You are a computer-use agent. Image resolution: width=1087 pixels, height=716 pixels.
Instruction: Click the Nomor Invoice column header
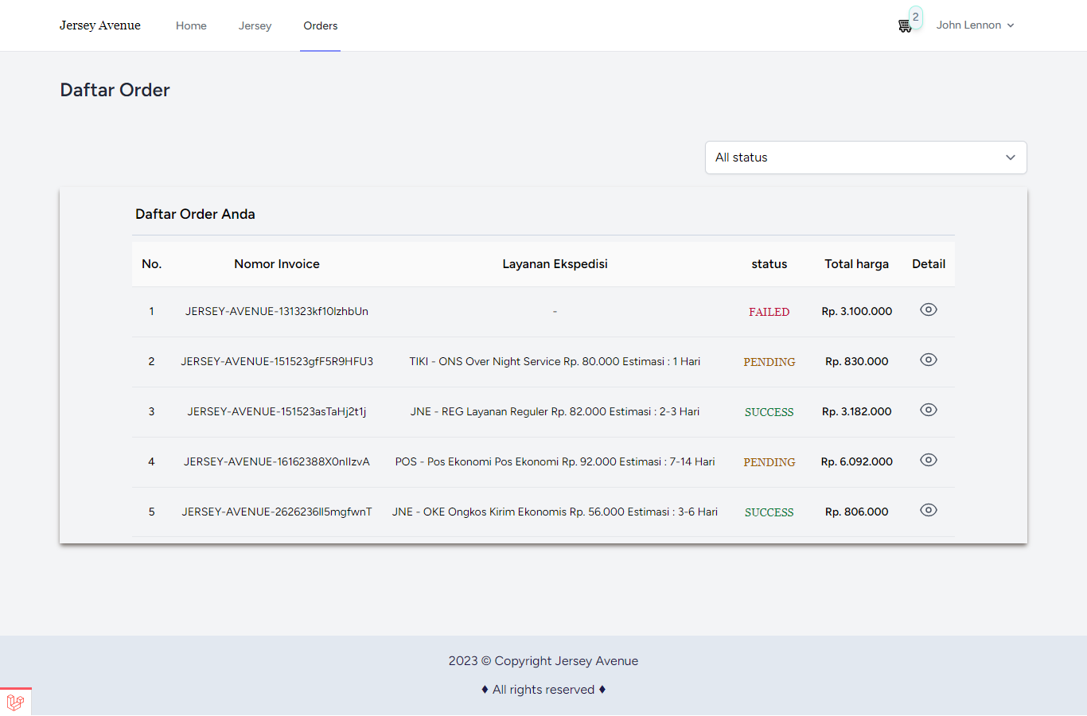coord(277,264)
